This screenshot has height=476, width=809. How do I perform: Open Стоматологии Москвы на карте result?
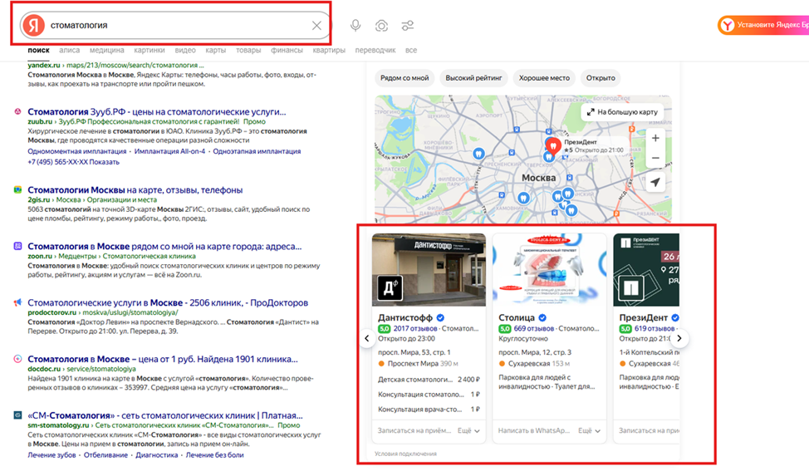pos(135,190)
